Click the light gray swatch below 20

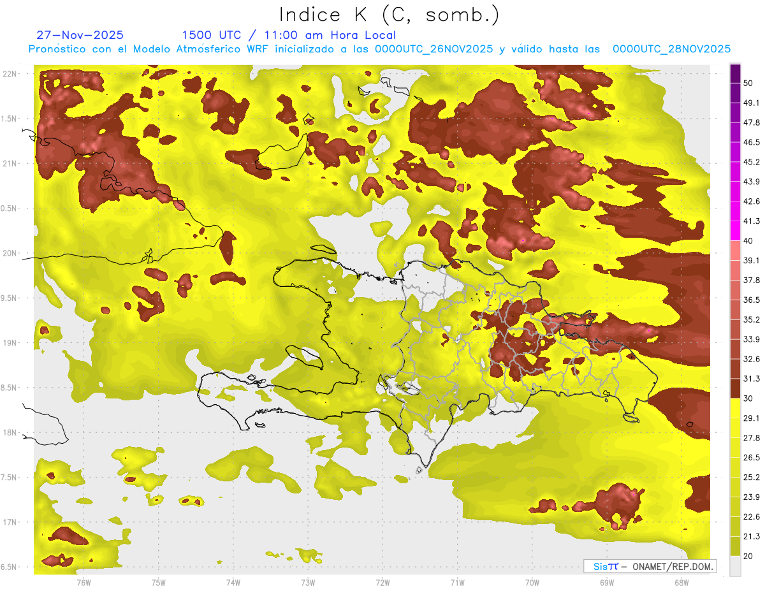(735, 566)
